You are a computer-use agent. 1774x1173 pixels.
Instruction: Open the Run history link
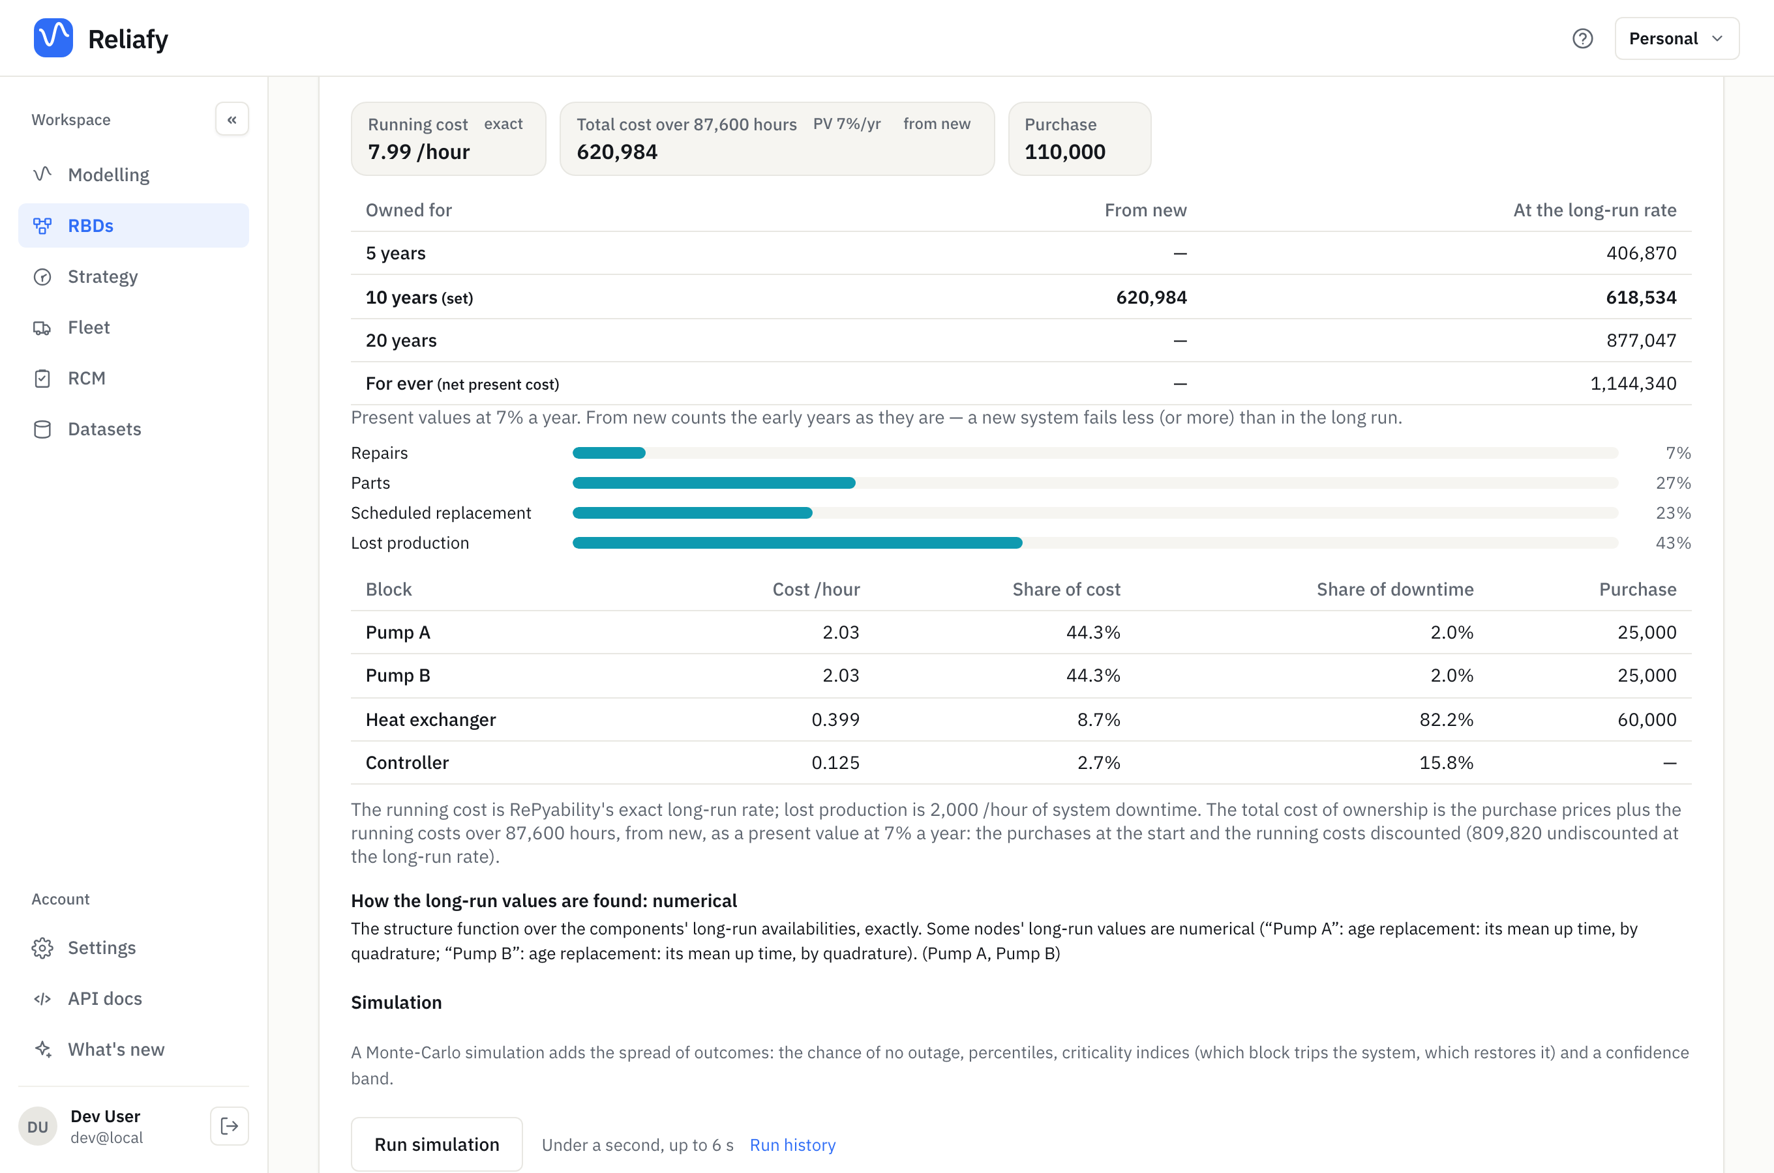pos(792,1144)
